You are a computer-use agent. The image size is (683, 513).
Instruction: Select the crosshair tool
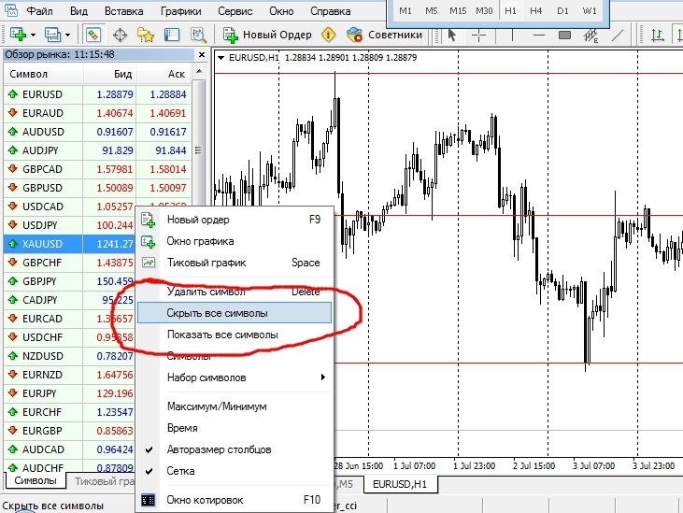(x=478, y=35)
